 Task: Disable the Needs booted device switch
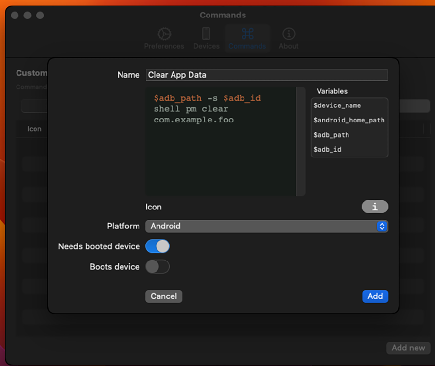coord(157,246)
